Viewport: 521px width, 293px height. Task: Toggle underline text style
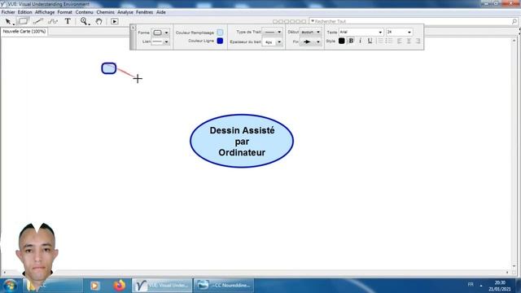click(x=370, y=42)
